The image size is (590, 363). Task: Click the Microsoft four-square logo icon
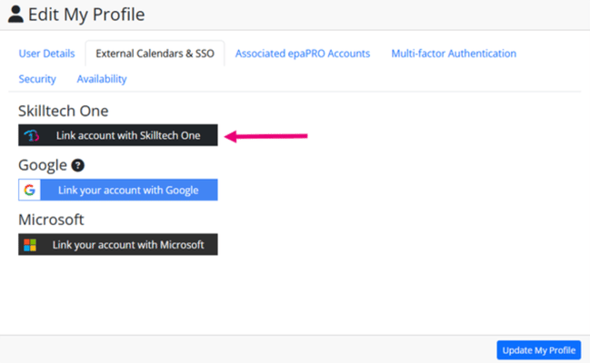(x=30, y=245)
